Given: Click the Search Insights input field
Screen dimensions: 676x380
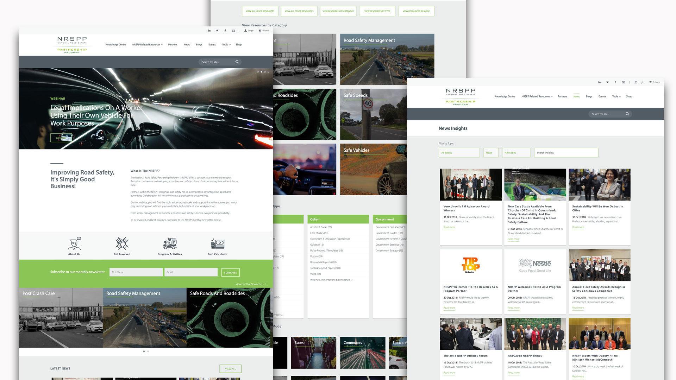Looking at the screenshot, I should 566,153.
